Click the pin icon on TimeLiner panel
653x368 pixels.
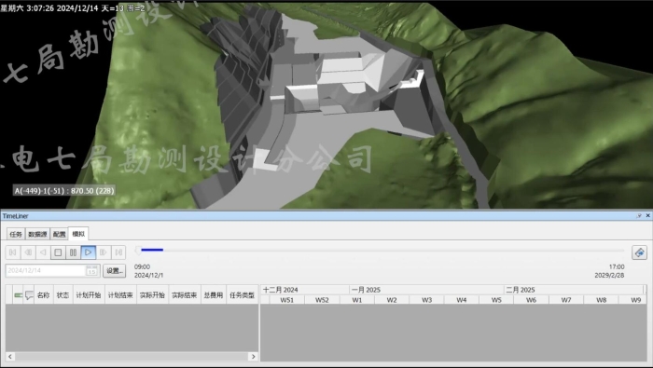click(x=639, y=216)
